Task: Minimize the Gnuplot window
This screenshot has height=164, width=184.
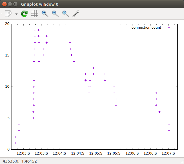Action: point(10,4)
